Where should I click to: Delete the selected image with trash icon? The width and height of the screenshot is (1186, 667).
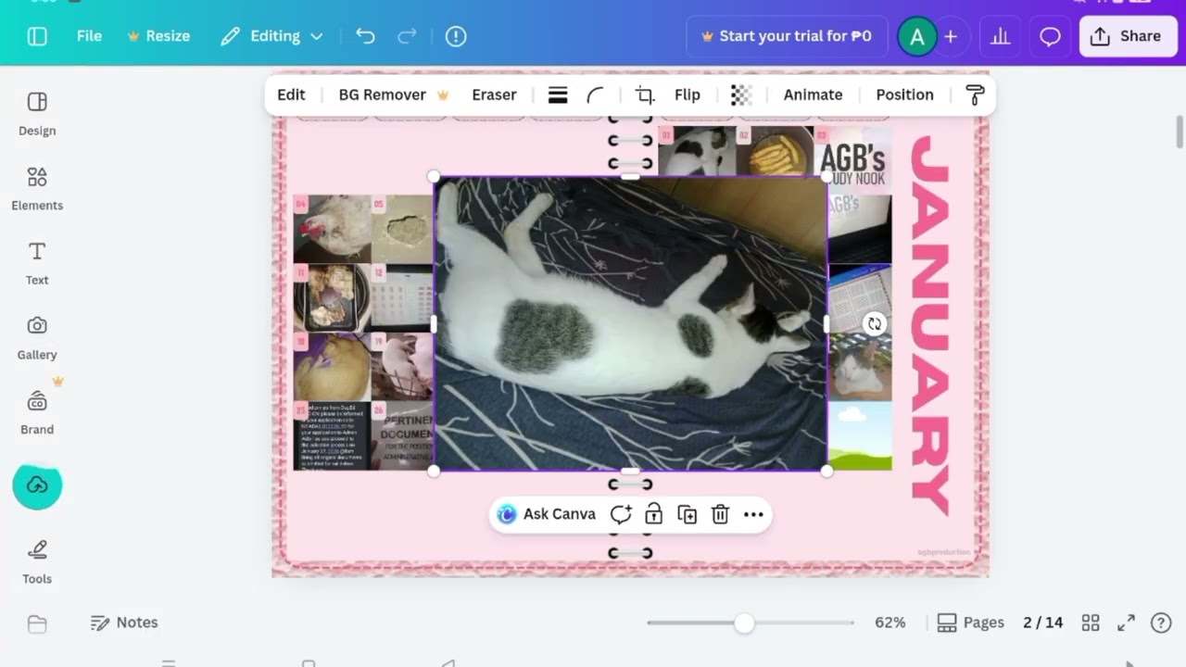(720, 514)
